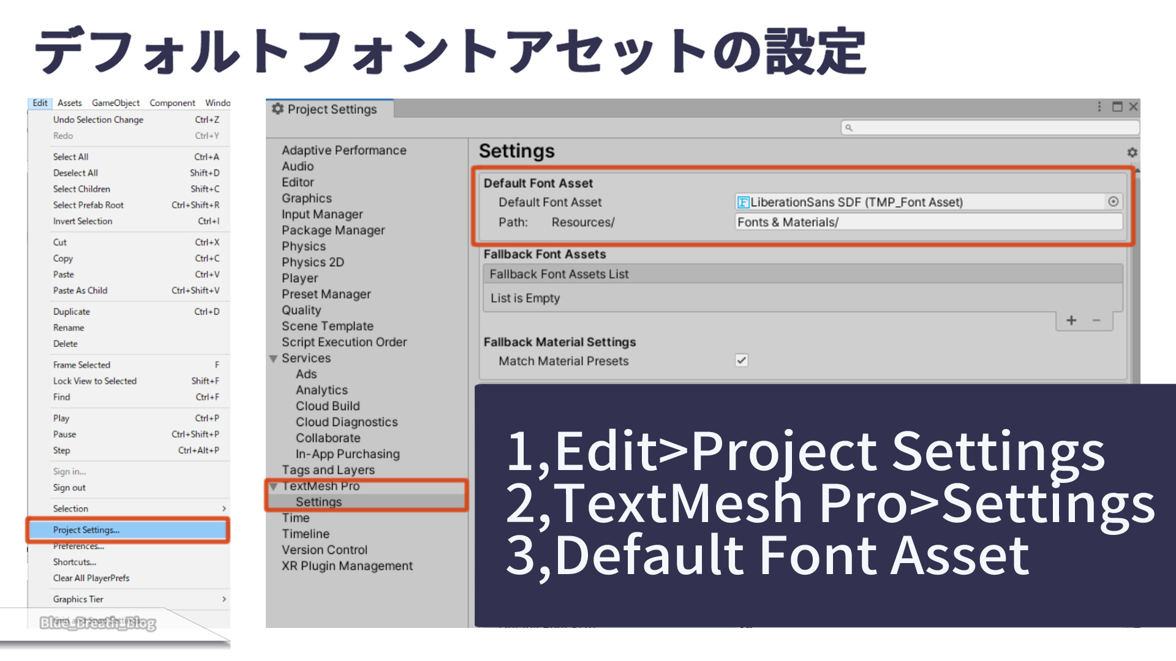Select Cloud Diagnostics under Services
The width and height of the screenshot is (1176, 661).
pos(347,422)
